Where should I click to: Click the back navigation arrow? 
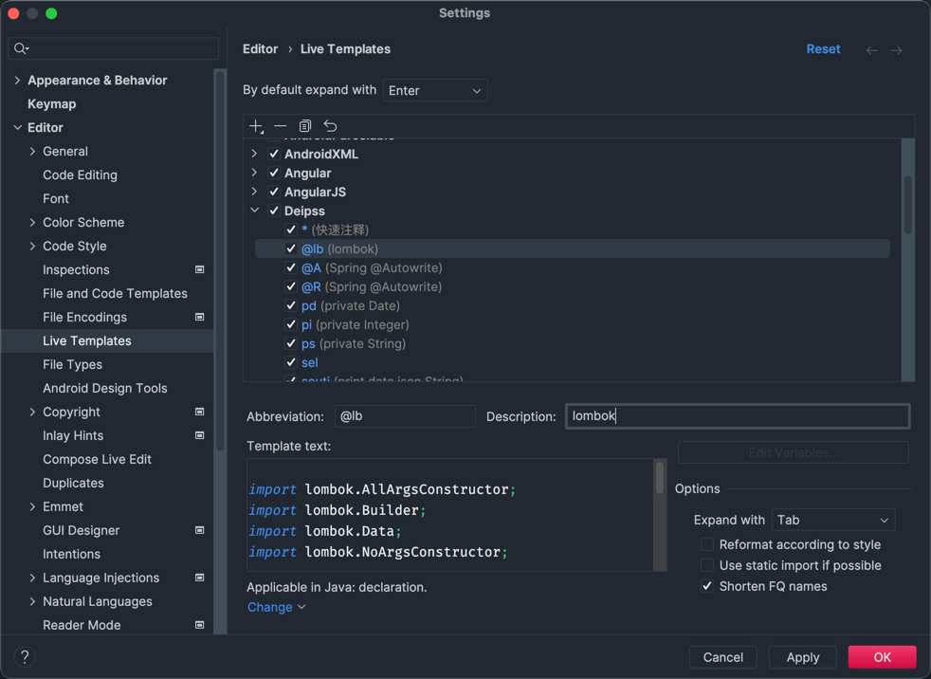pos(871,50)
